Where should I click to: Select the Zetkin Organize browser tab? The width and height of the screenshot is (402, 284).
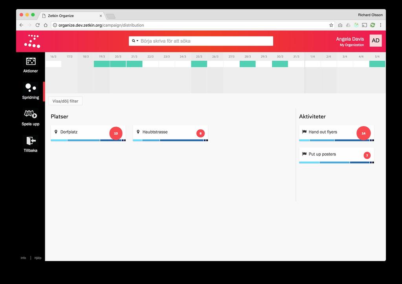[x=72, y=16]
